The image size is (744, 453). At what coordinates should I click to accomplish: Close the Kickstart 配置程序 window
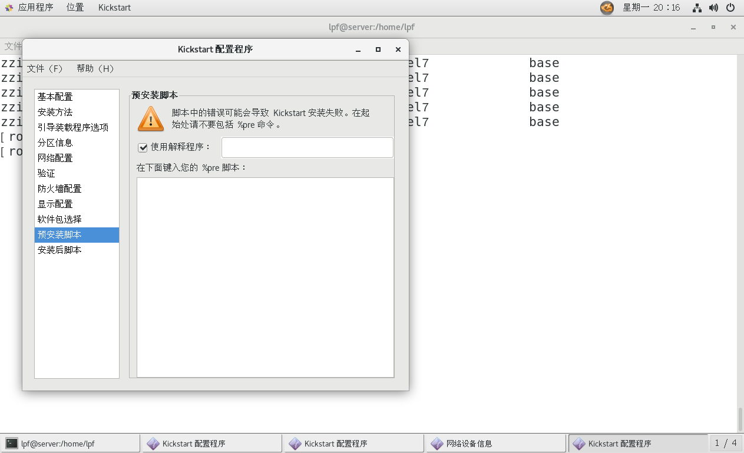coord(398,49)
